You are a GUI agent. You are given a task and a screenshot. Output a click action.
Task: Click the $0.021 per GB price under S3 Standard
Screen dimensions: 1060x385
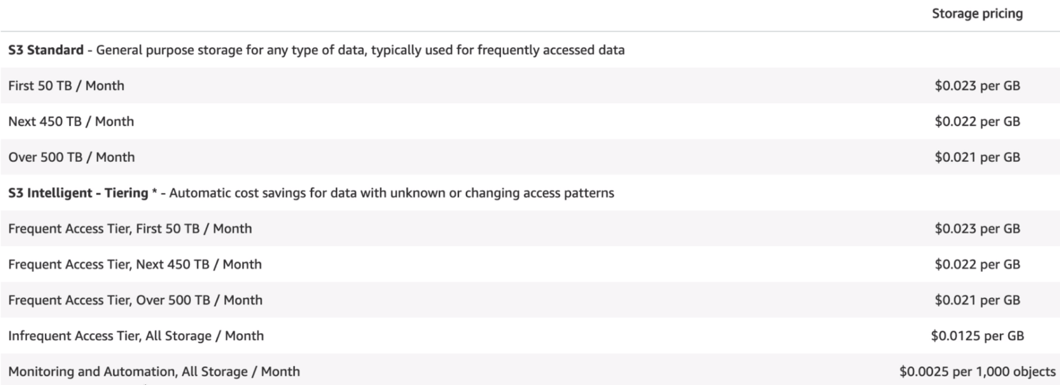pos(977,157)
